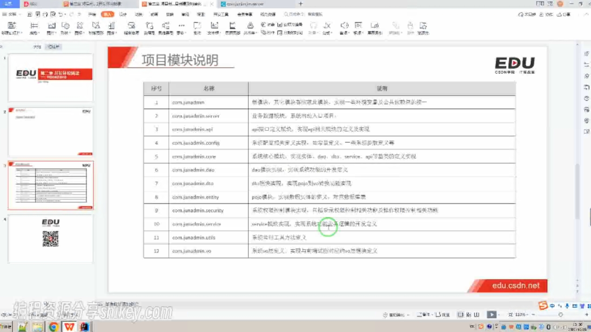Open the Shapes insert icon
The image size is (591, 332).
pos(65,26)
